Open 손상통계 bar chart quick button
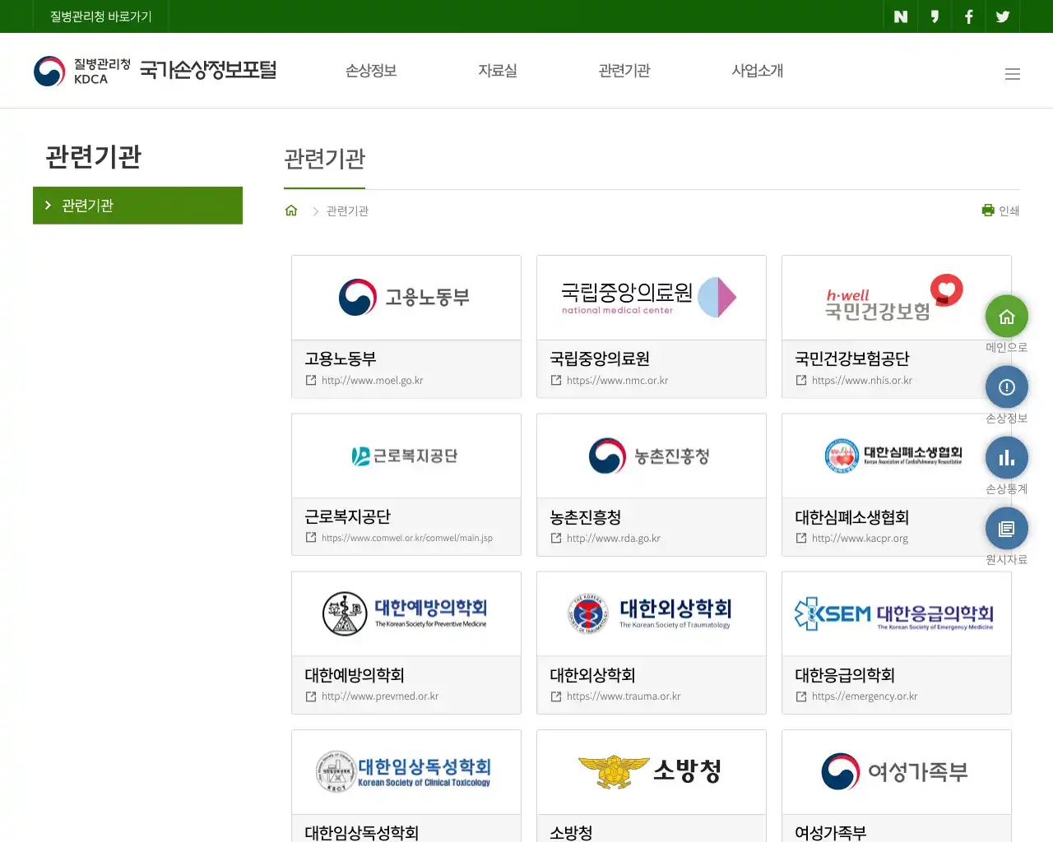This screenshot has height=842, width=1053. pos(1007,458)
